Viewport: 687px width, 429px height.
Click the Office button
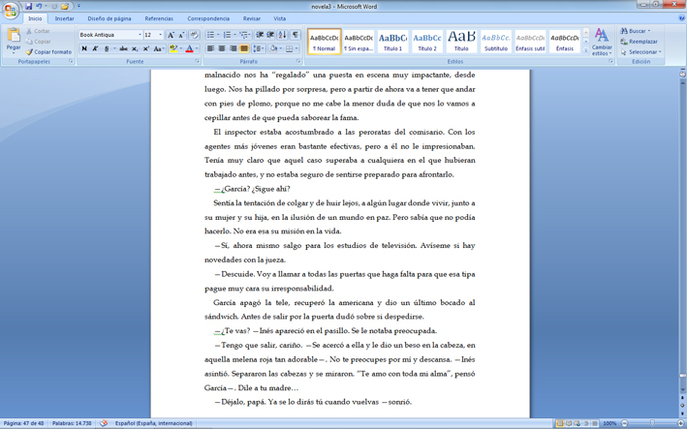click(11, 10)
